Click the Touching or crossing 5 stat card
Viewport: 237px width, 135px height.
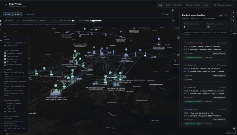click(x=193, y=25)
